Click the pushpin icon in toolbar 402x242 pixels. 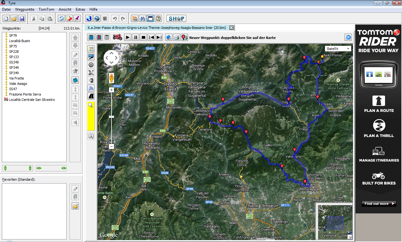[x=77, y=19]
